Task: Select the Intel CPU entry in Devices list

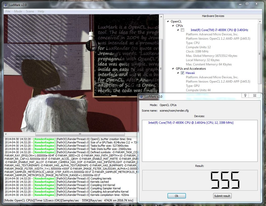Action: [191, 123]
